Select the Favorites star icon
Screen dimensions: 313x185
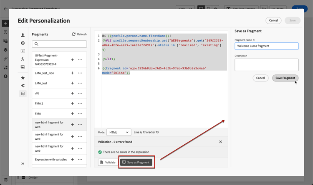click(x=23, y=78)
